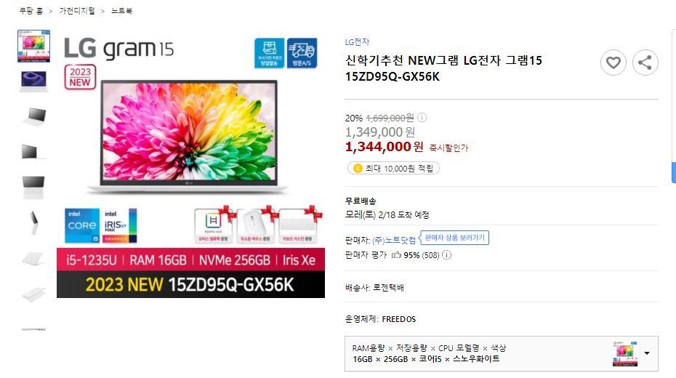Open the LG전자 brand link
Screen dimensions: 676x378
(x=357, y=42)
